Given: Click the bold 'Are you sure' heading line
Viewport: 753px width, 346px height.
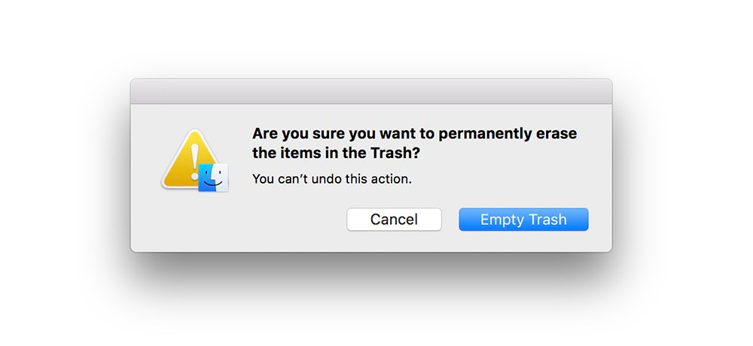Looking at the screenshot, I should point(414,133).
